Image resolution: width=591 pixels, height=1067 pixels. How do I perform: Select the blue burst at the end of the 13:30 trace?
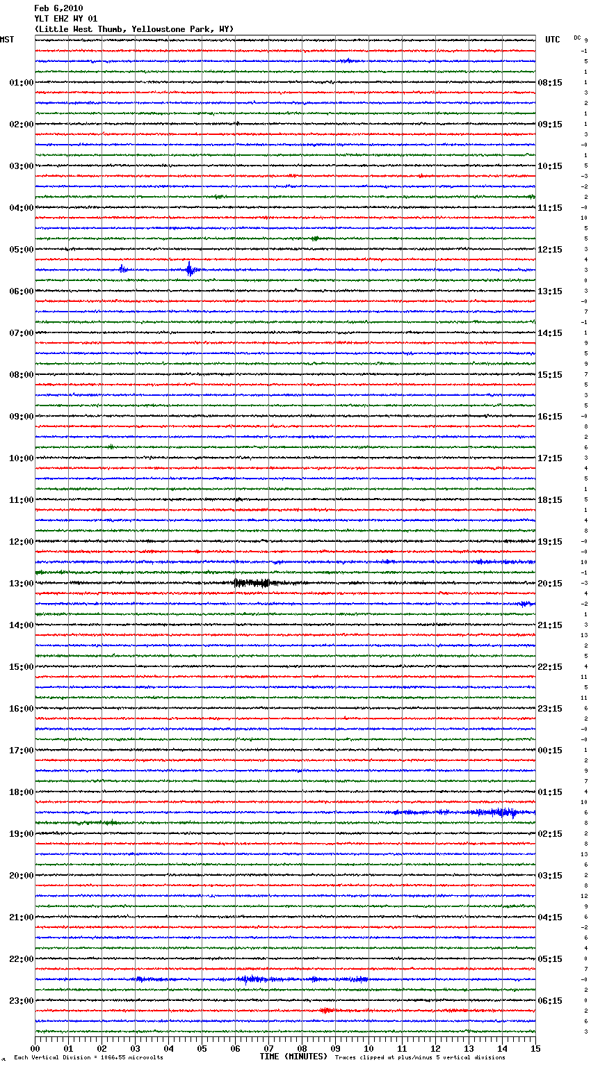click(x=526, y=604)
